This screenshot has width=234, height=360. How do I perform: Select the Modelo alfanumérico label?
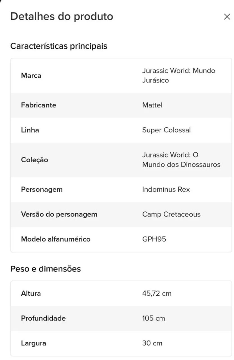click(x=56, y=239)
